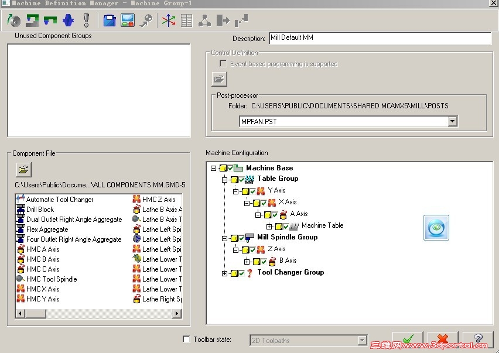This screenshot has width=499, height=353.
Task: Select Dual Outlet Right Angle Aggregate item
Action: tap(74, 220)
